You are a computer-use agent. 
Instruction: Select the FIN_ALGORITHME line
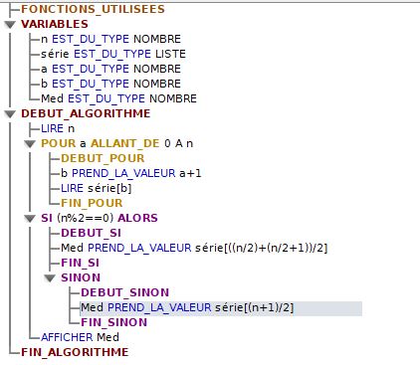(75, 352)
